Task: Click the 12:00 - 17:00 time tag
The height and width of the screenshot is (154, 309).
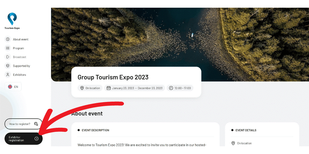Action: pyautogui.click(x=180, y=88)
